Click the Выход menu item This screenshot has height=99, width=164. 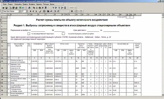pyautogui.click(x=52, y=4)
